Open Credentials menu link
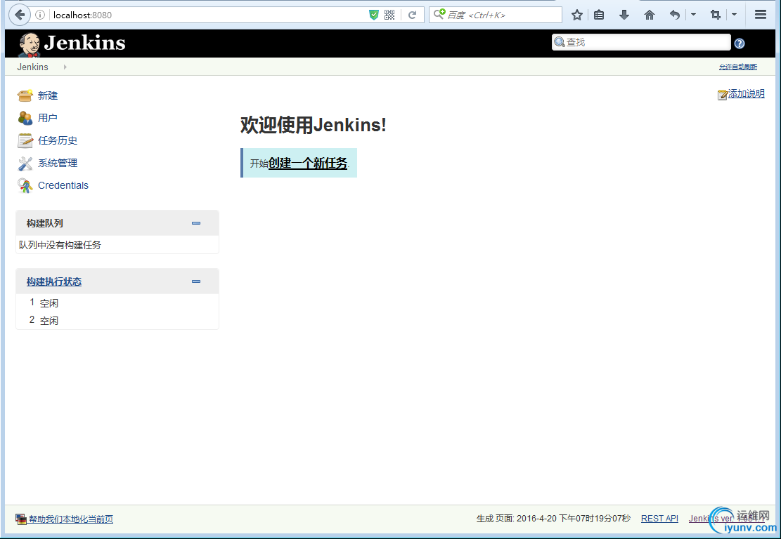The height and width of the screenshot is (539, 781). pyautogui.click(x=63, y=185)
